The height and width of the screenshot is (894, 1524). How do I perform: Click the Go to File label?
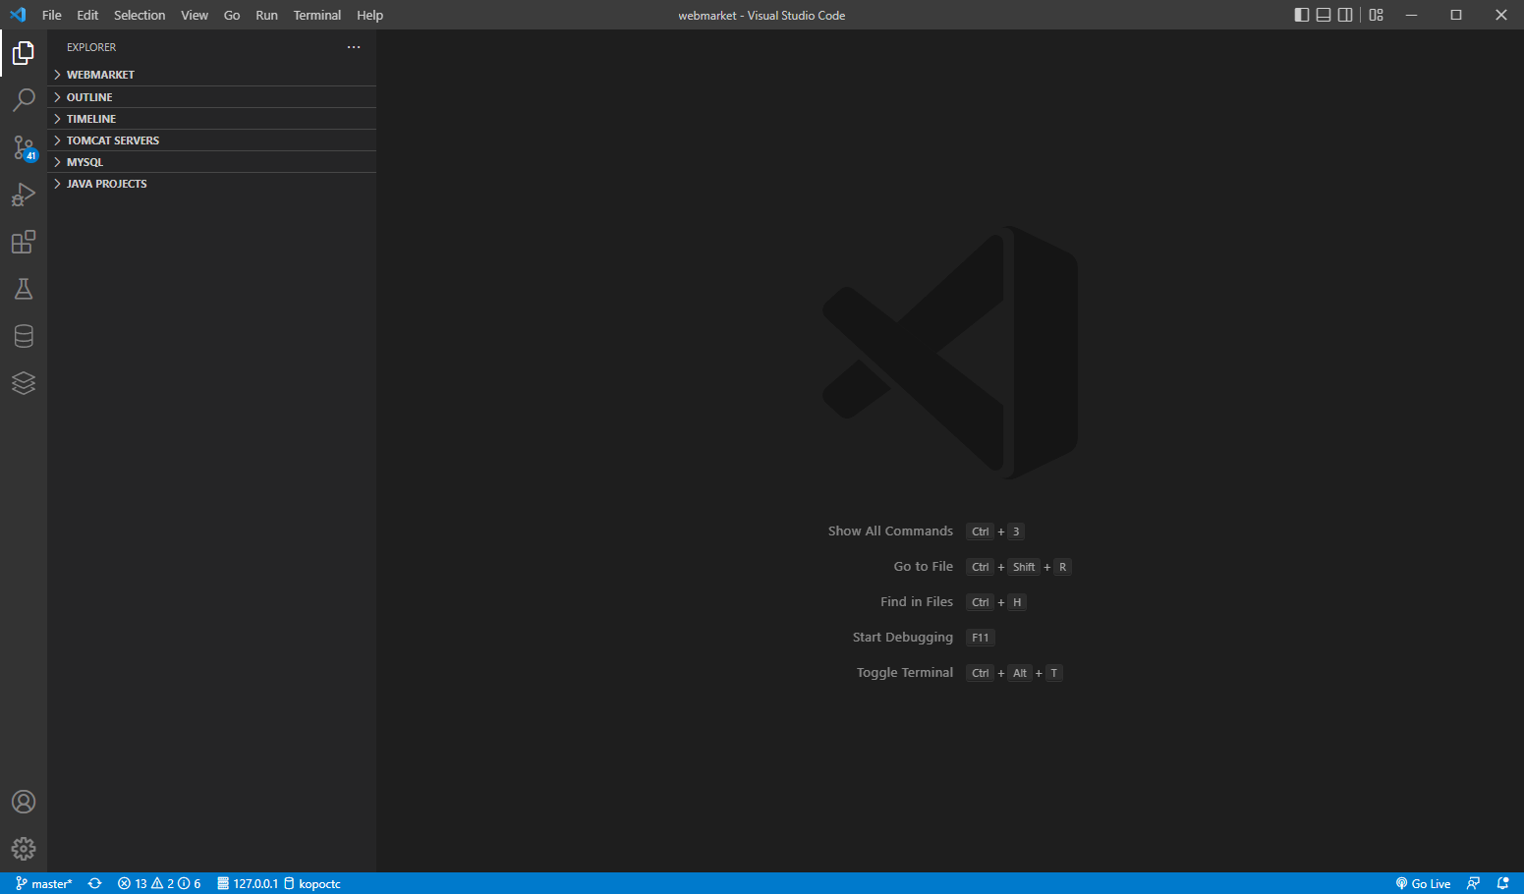[x=924, y=567]
